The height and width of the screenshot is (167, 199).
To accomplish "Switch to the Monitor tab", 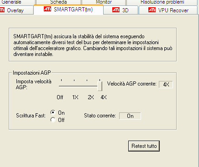I will point(104,2).
